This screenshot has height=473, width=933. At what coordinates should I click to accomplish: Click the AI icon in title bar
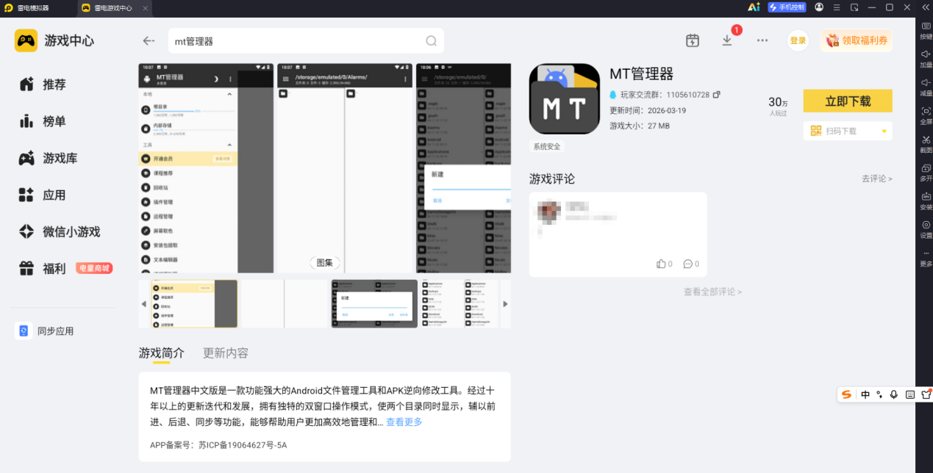click(754, 7)
